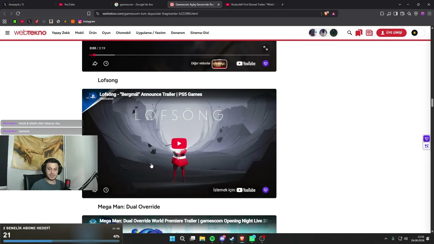Viewport: 434px width, 244px height.
Task: Bookmark this page in address bar
Action: (x=89, y=14)
